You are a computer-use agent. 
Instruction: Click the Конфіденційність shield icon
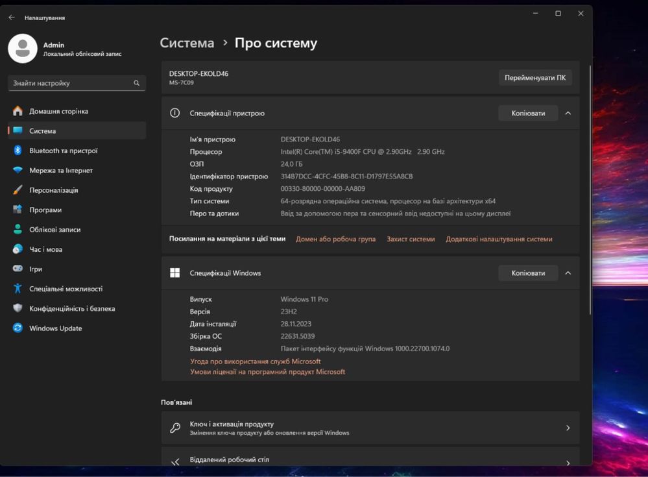(18, 308)
